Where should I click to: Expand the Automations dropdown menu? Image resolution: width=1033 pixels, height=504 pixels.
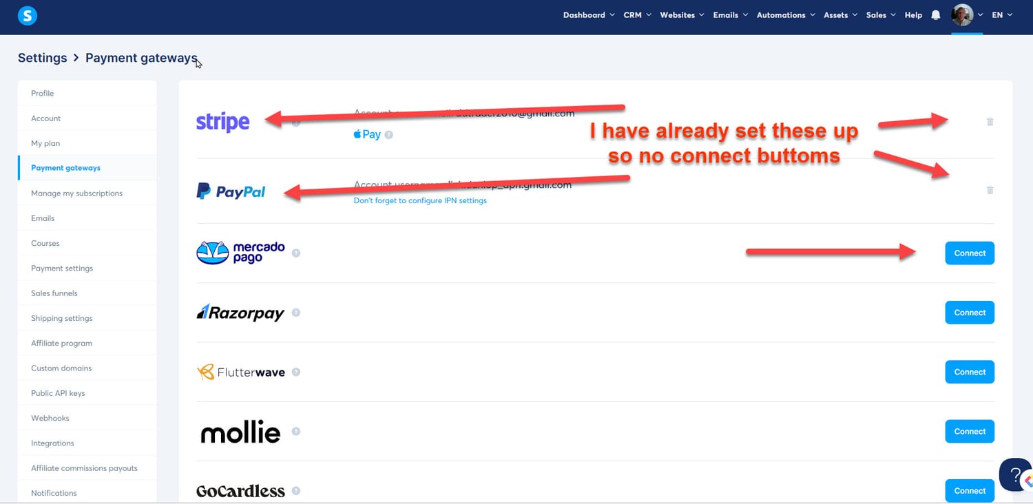786,15
